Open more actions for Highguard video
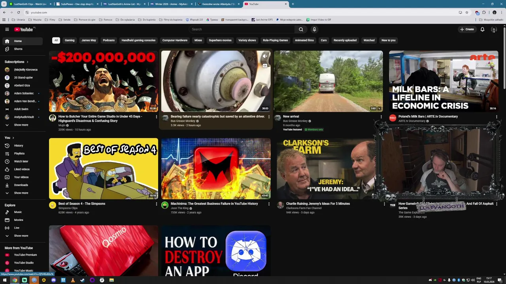Image resolution: width=506 pixels, height=284 pixels. pyautogui.click(x=157, y=117)
